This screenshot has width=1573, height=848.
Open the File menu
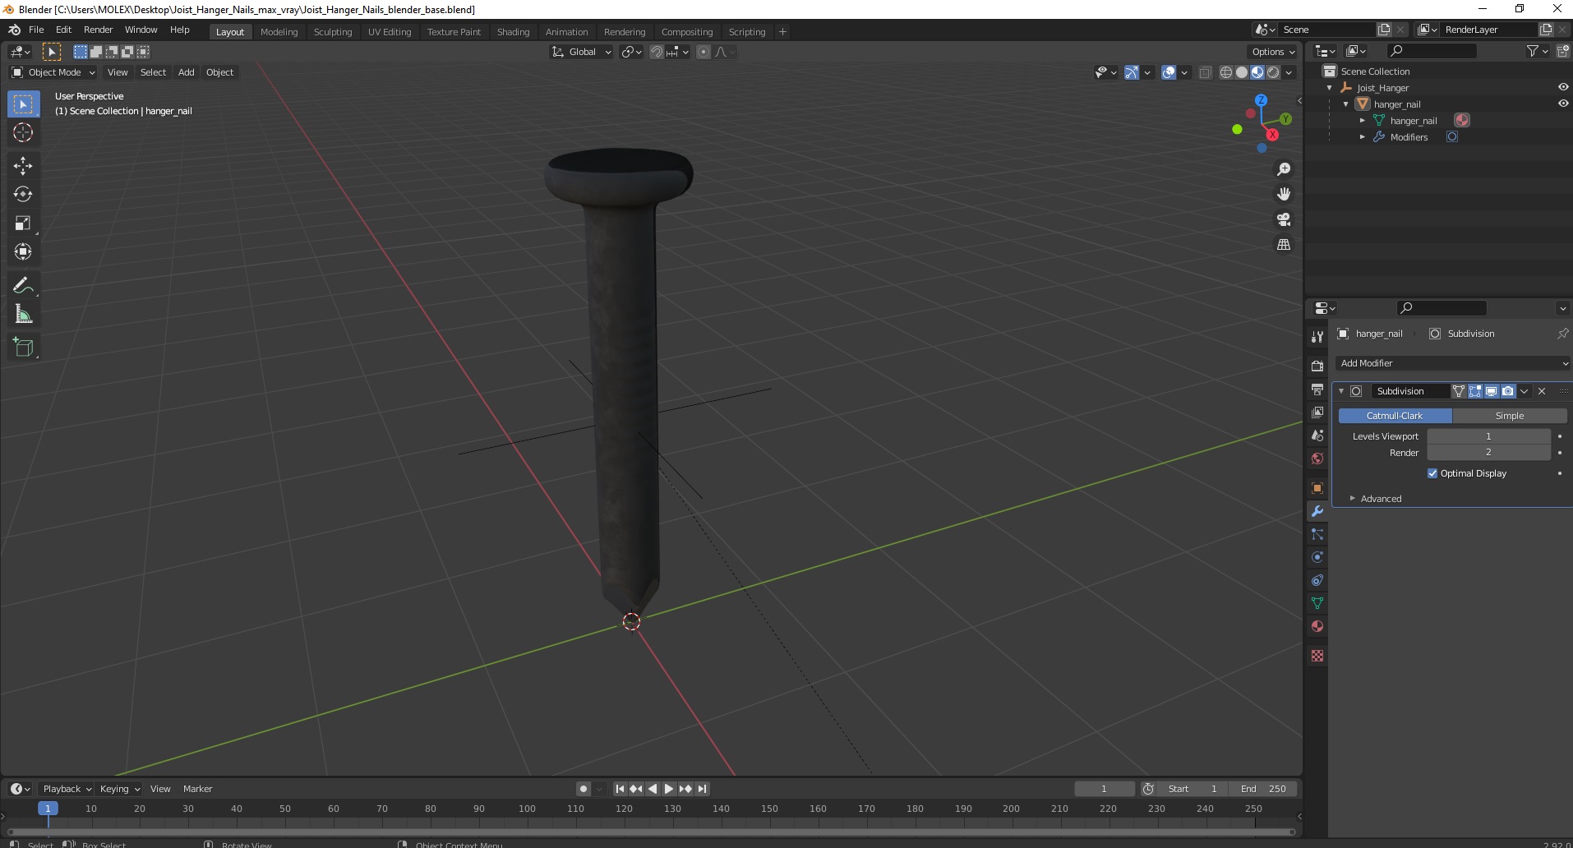[x=36, y=30]
